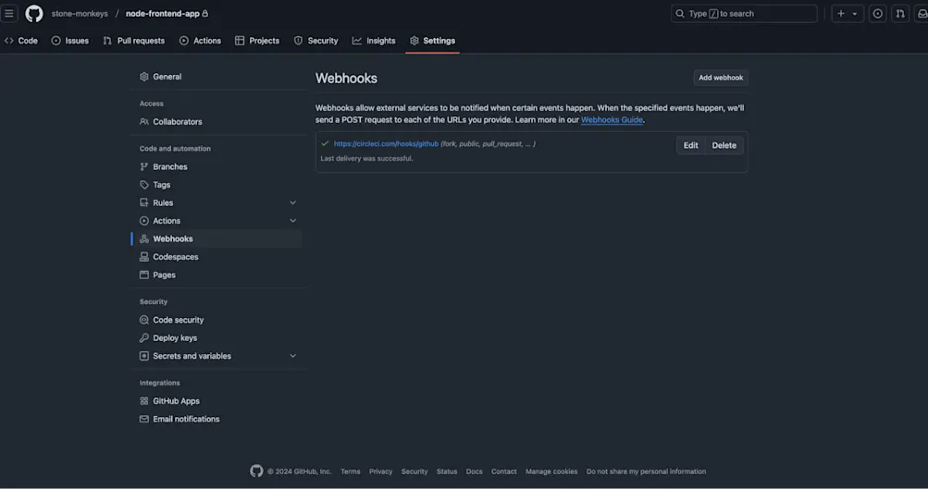Image resolution: width=928 pixels, height=489 pixels.
Task: Click Delete for the circleci webhook
Action: coord(724,145)
